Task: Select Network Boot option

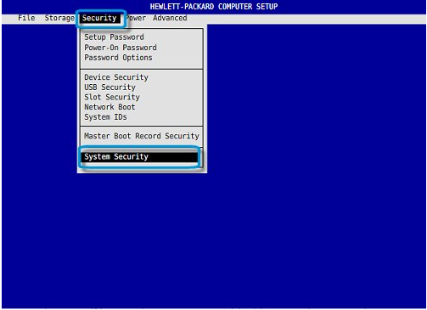Action: pos(110,107)
